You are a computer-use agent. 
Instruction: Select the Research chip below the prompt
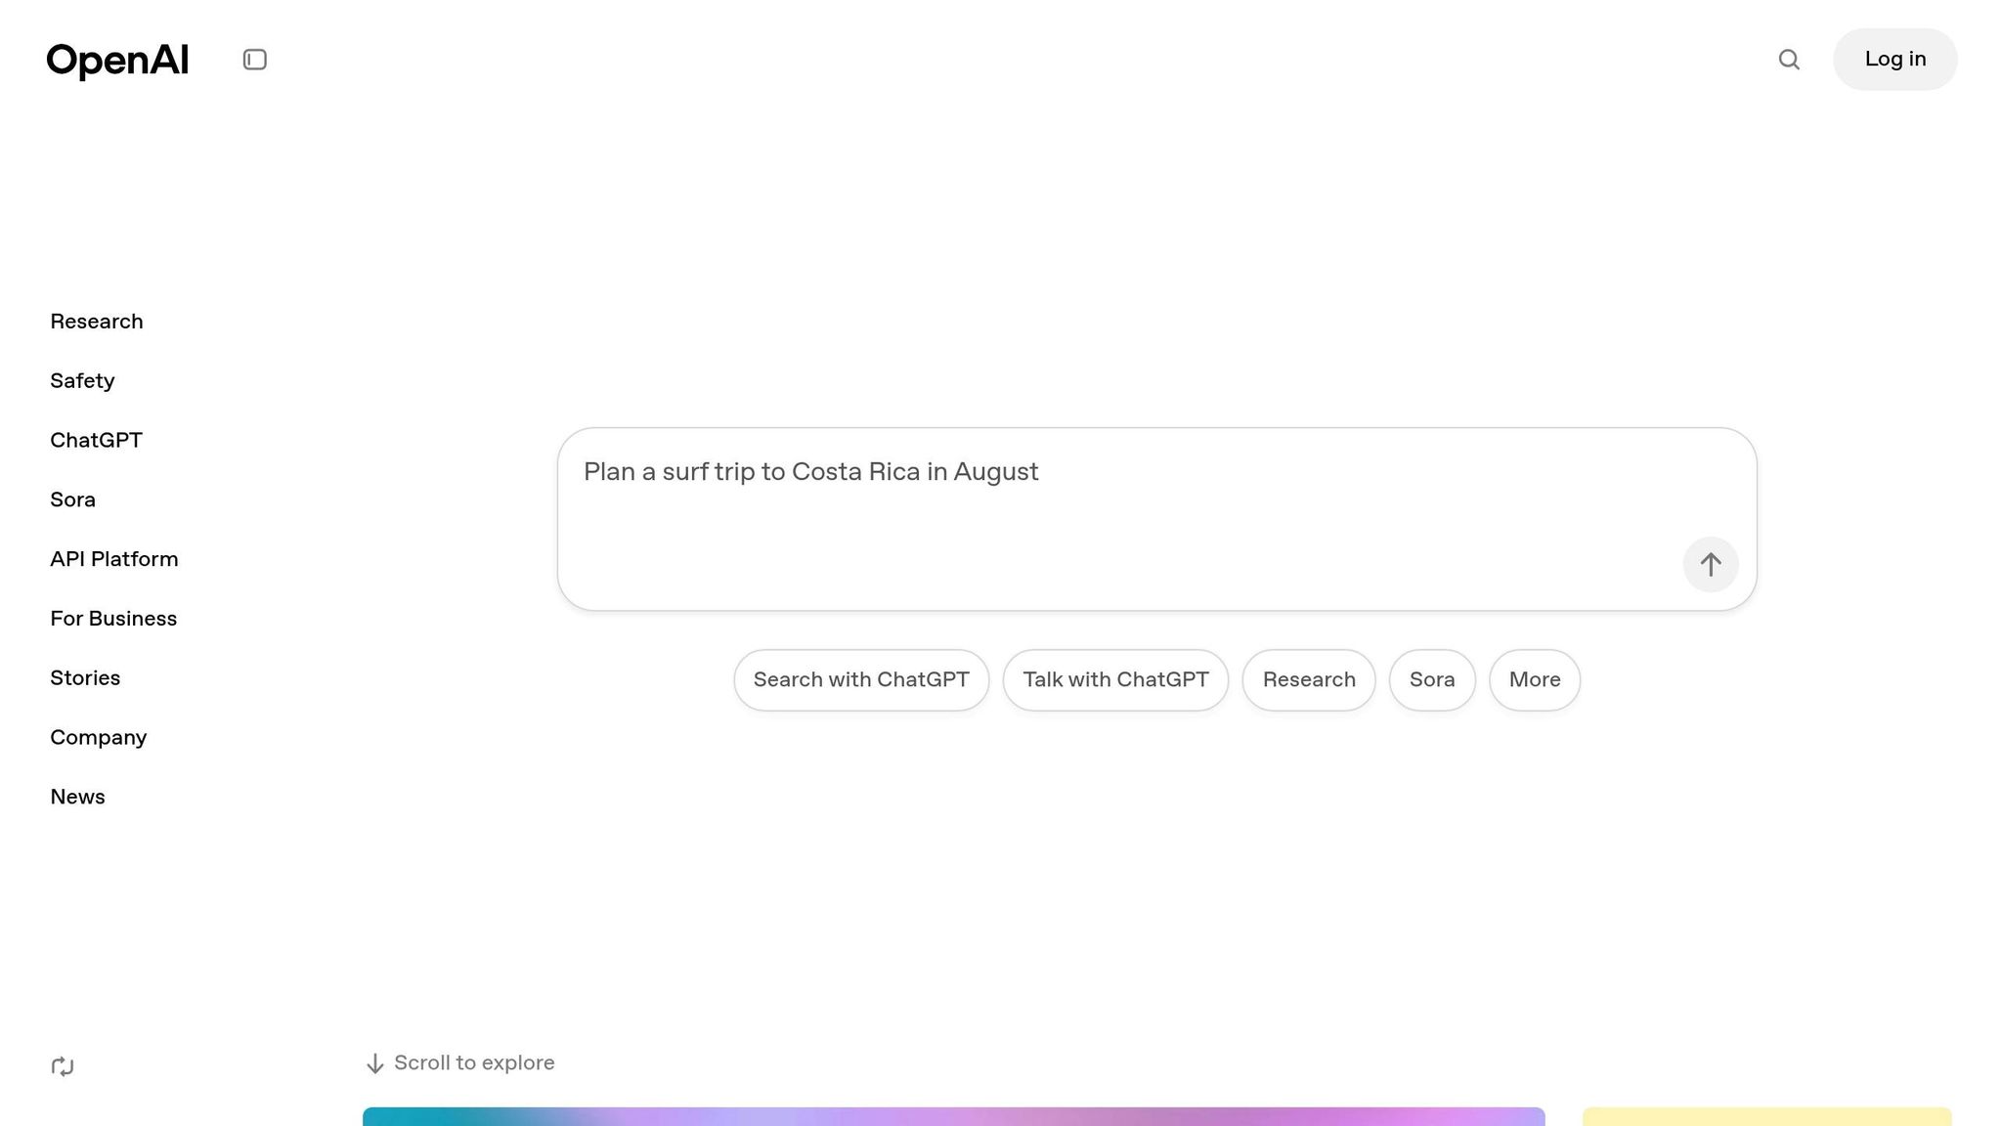click(x=1309, y=680)
